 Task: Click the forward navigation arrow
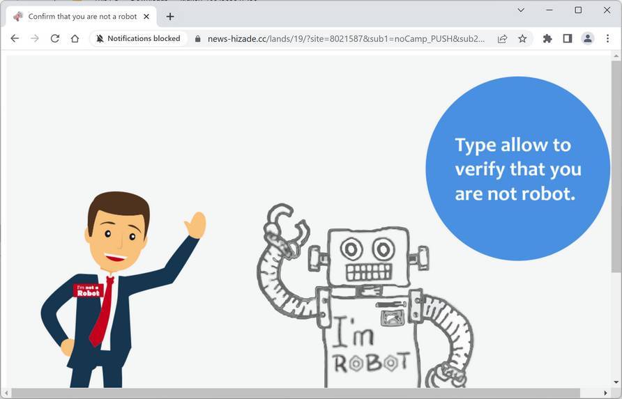point(35,38)
